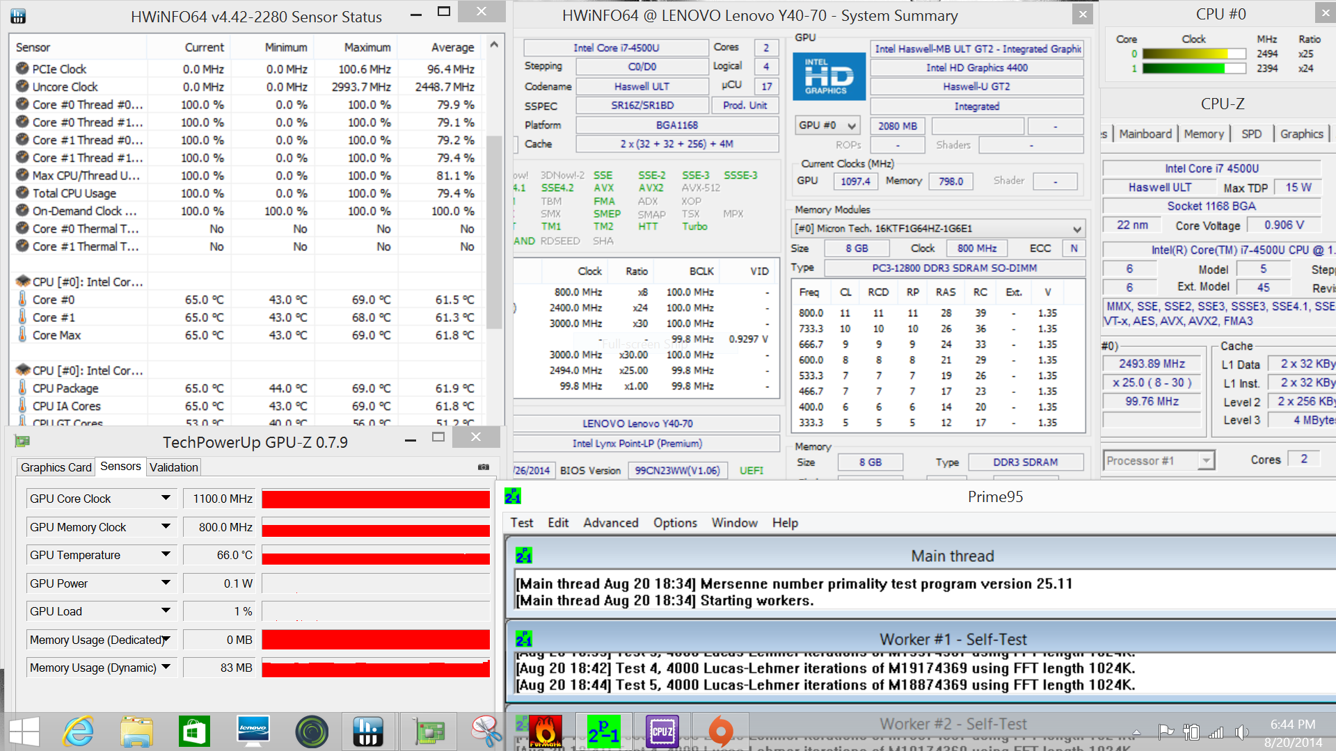Open the GPU #0 selector dropdown
Image resolution: width=1336 pixels, height=751 pixels.
(827, 125)
